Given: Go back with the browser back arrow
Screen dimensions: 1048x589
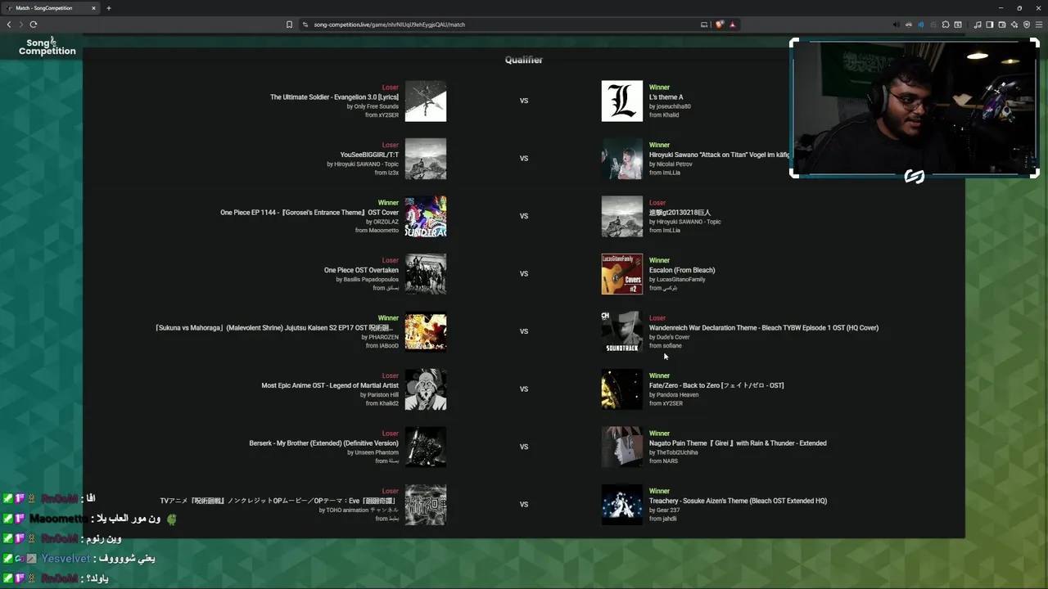Looking at the screenshot, I should pyautogui.click(x=9, y=25).
